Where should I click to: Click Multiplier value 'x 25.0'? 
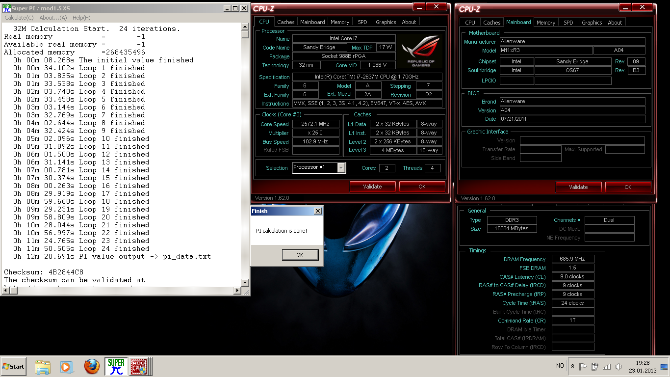tap(316, 133)
